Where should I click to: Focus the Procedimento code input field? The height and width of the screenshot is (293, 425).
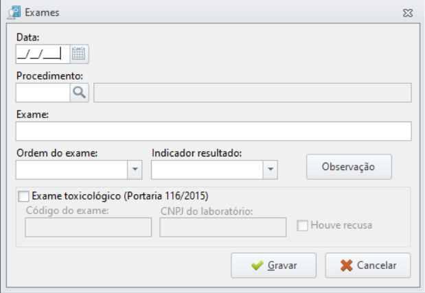[x=43, y=93]
